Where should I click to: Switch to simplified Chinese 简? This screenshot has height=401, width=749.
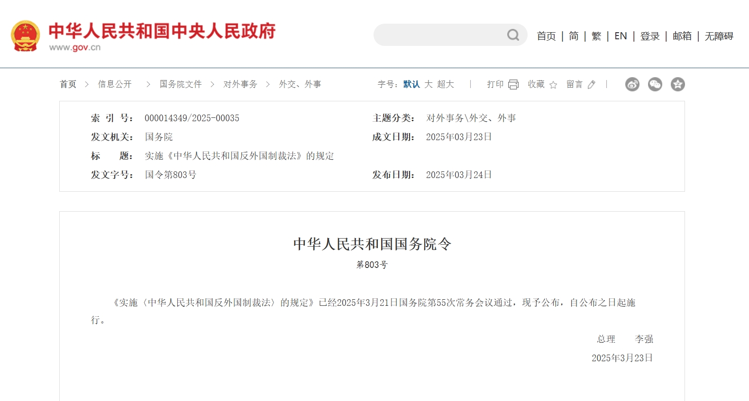click(574, 36)
